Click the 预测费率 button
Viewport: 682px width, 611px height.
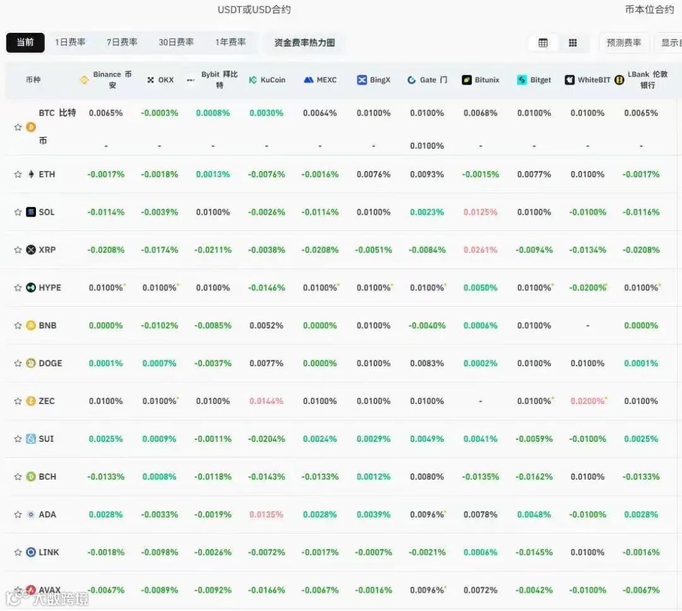click(624, 43)
